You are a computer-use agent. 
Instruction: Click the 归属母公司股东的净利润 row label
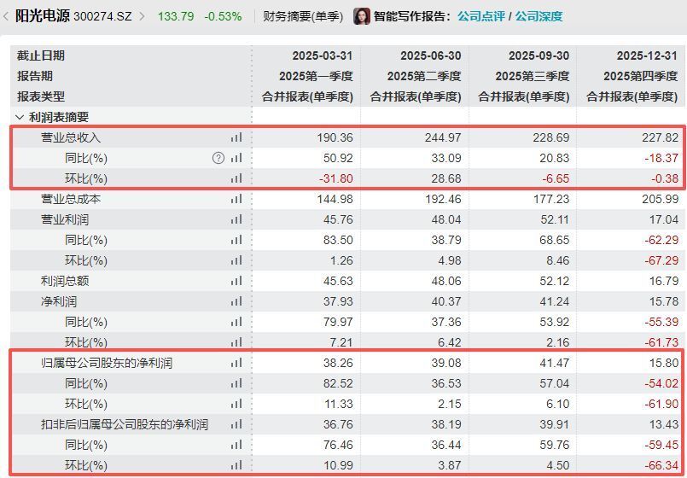[x=107, y=363]
